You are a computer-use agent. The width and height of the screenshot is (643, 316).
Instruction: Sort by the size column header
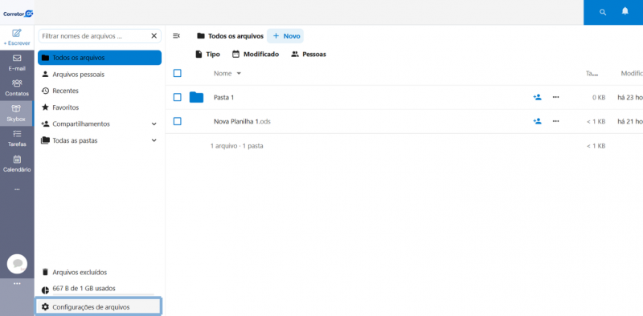(x=592, y=74)
